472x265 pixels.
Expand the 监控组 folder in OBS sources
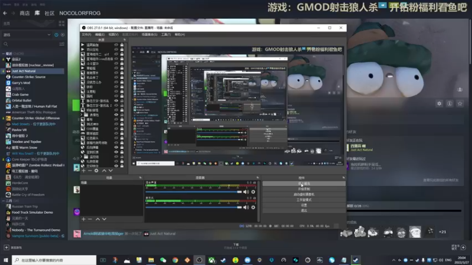coord(82,157)
